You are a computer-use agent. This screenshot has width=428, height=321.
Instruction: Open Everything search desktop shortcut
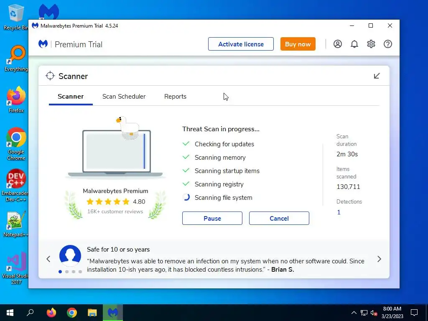coord(16,58)
